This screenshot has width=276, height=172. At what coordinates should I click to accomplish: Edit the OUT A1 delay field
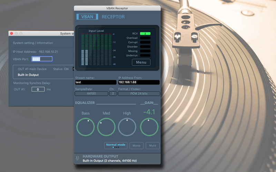[x=38, y=89]
